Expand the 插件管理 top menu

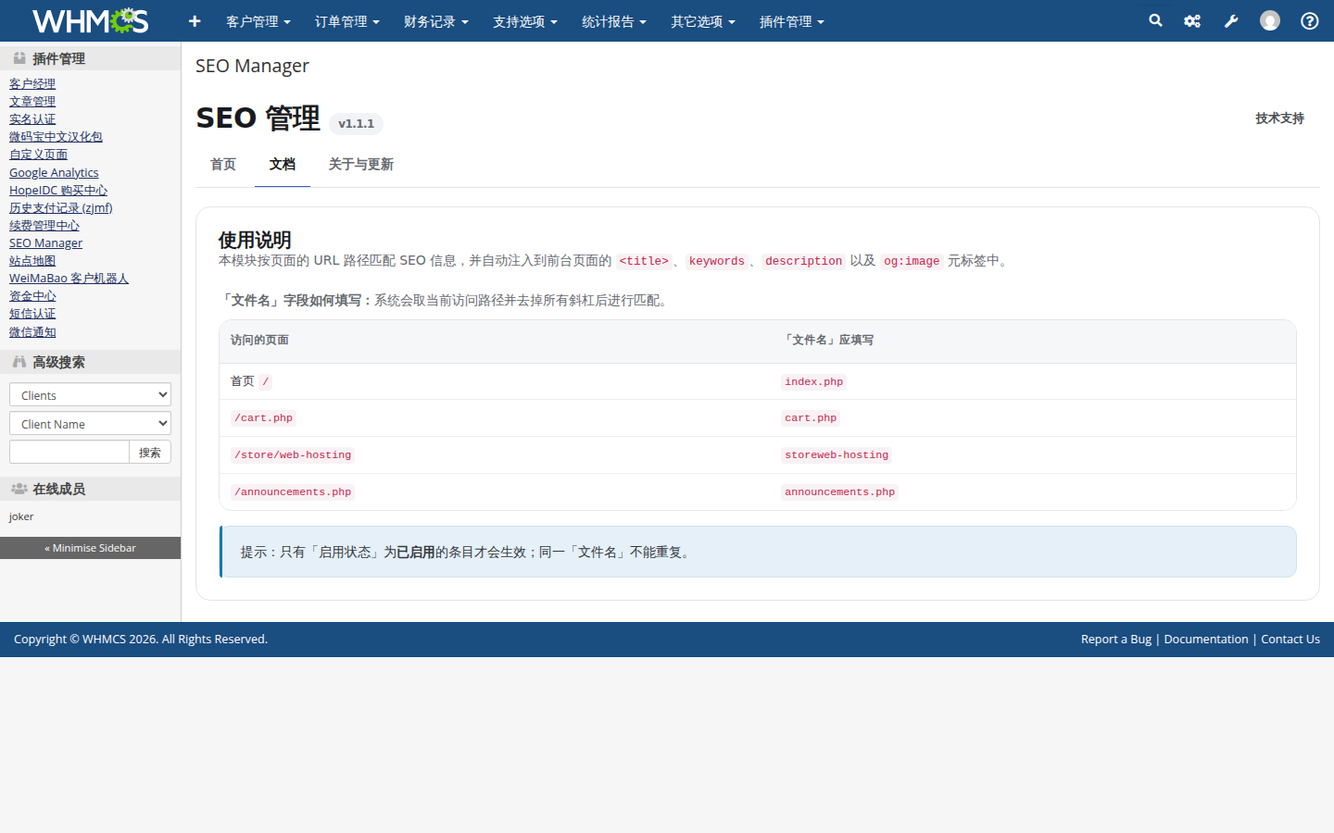pyautogui.click(x=792, y=21)
